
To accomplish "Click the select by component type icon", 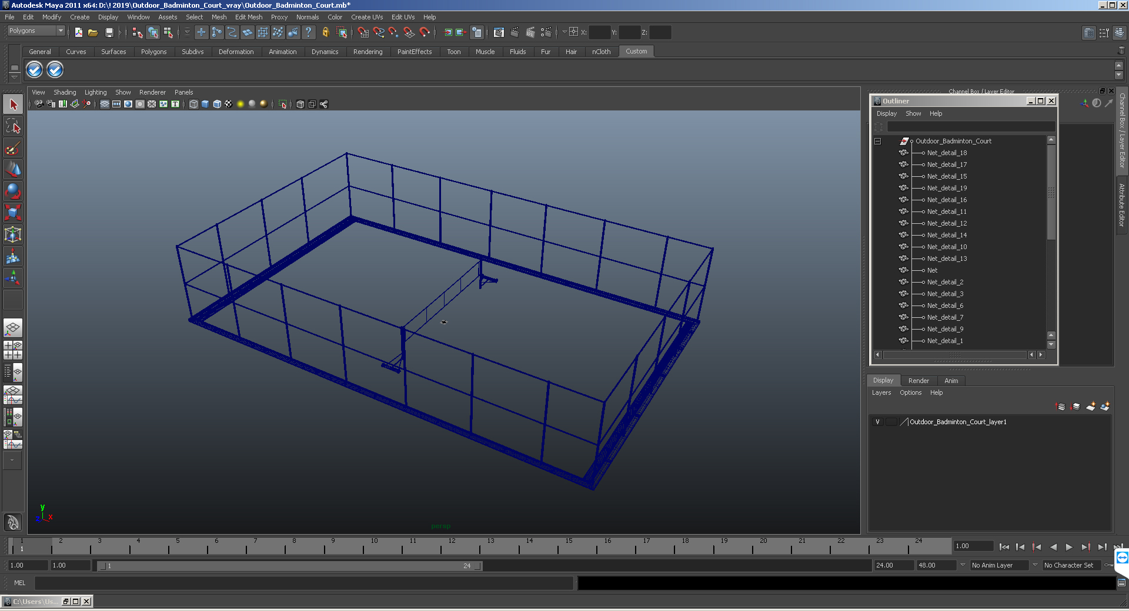I will point(168,32).
